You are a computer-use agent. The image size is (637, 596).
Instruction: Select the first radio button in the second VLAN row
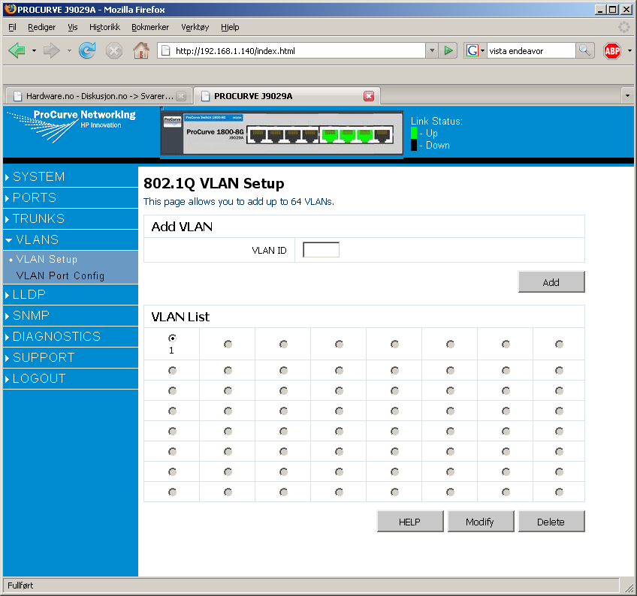172,371
